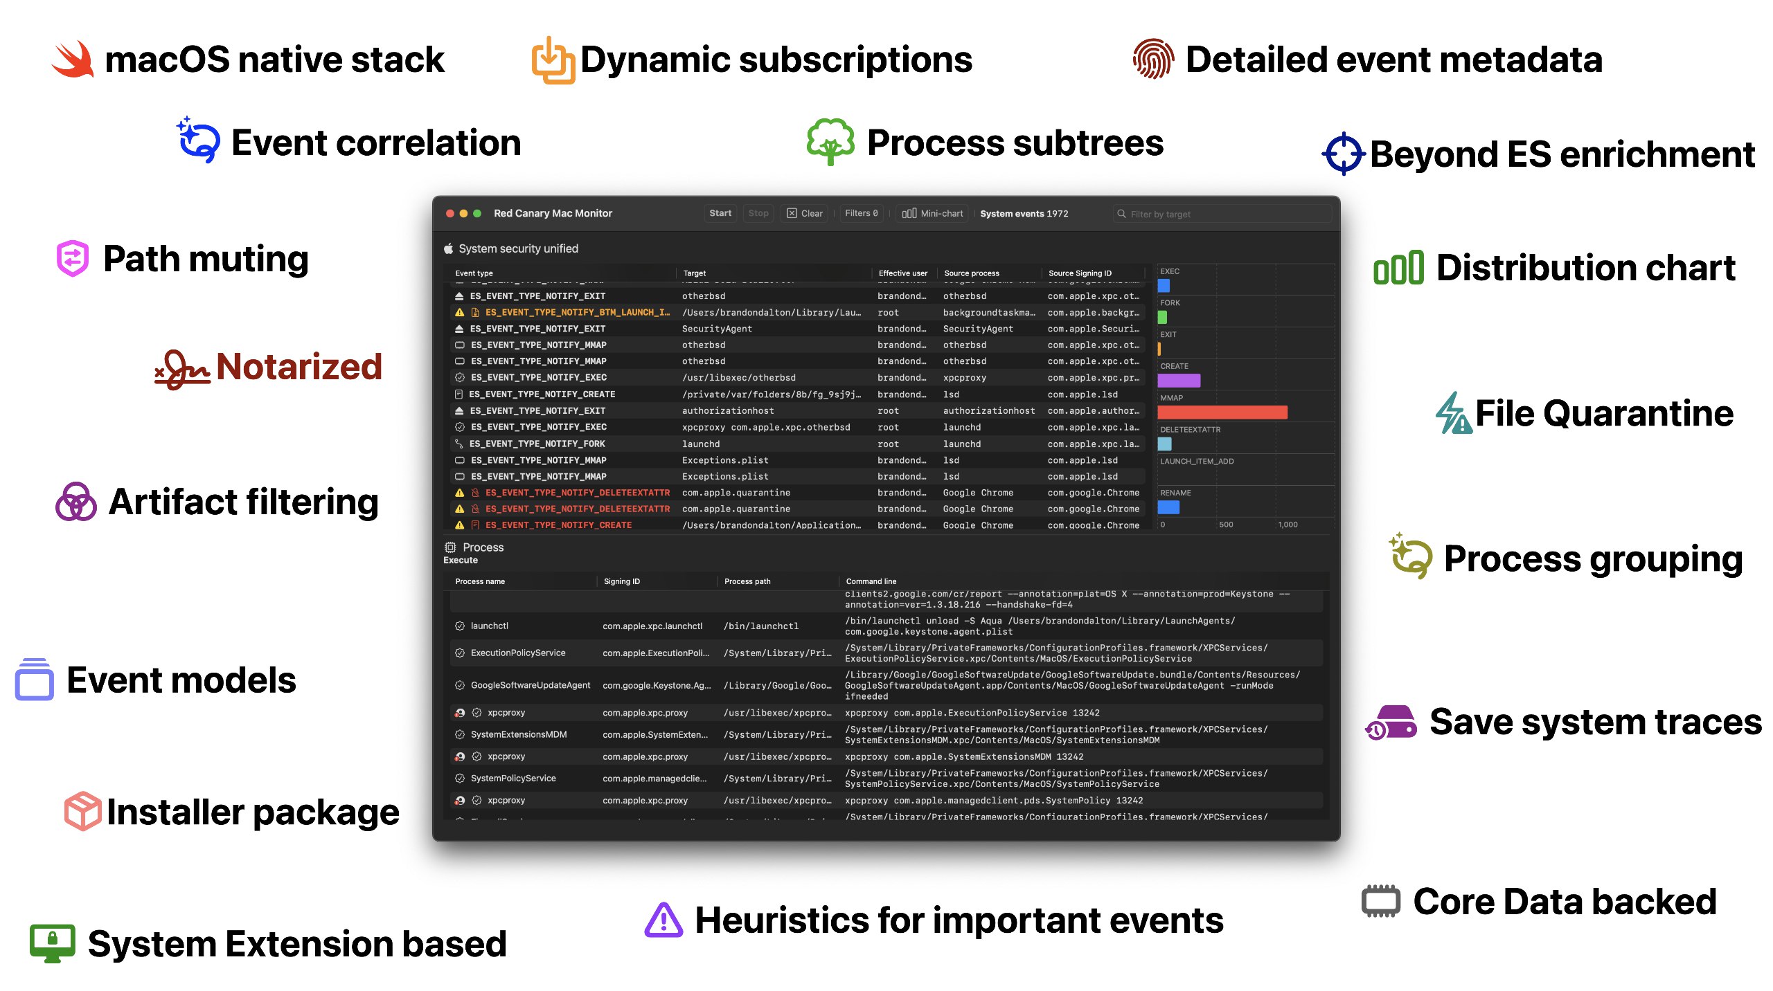Click the Signing ID column header in Process table
This screenshot has width=1773, height=991.
pyautogui.click(x=622, y=581)
